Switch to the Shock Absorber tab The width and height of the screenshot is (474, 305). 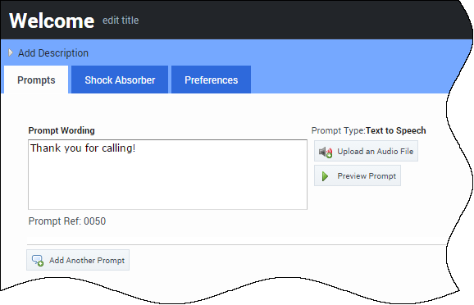[x=120, y=80]
